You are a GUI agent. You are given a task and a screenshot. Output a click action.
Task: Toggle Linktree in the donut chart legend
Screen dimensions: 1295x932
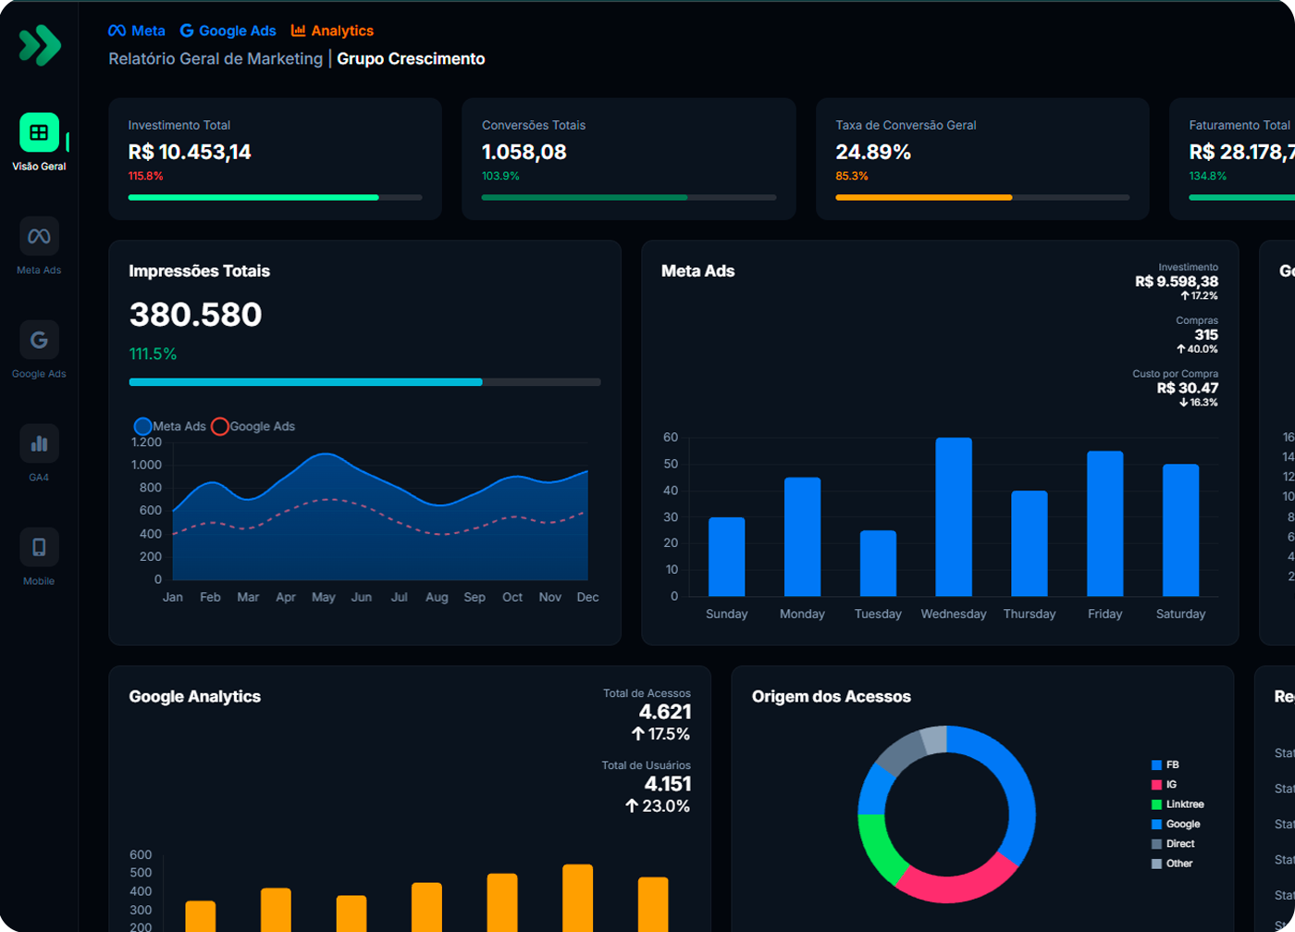1178,804
